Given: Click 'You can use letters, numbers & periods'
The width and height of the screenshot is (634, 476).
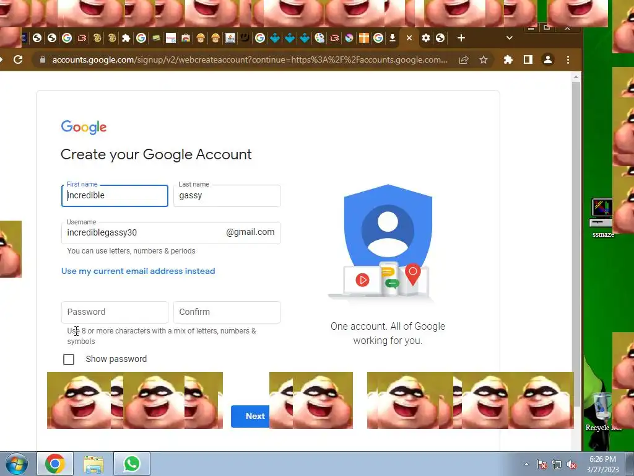Looking at the screenshot, I should [x=131, y=251].
